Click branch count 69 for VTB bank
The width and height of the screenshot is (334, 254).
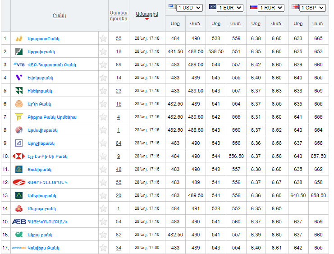pos(119,65)
